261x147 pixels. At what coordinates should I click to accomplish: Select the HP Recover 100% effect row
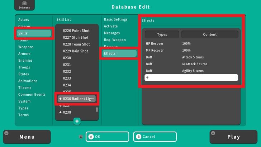point(191,43)
